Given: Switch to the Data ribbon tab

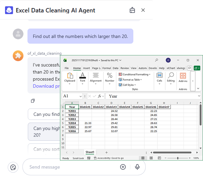Looking at the screenshot, I should point(115,68).
